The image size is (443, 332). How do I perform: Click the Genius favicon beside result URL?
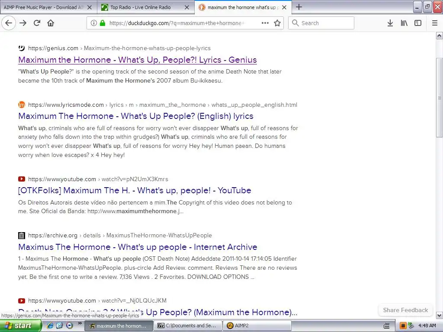coord(22,48)
